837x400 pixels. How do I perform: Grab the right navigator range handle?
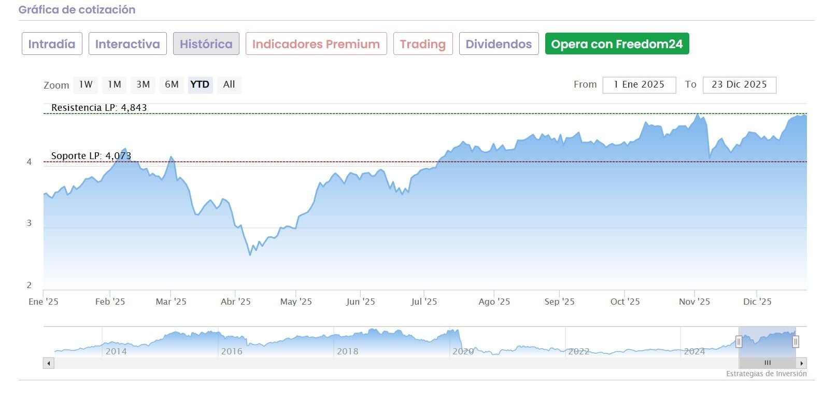796,341
